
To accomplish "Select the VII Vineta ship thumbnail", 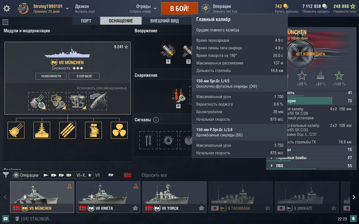I will coord(108,197).
